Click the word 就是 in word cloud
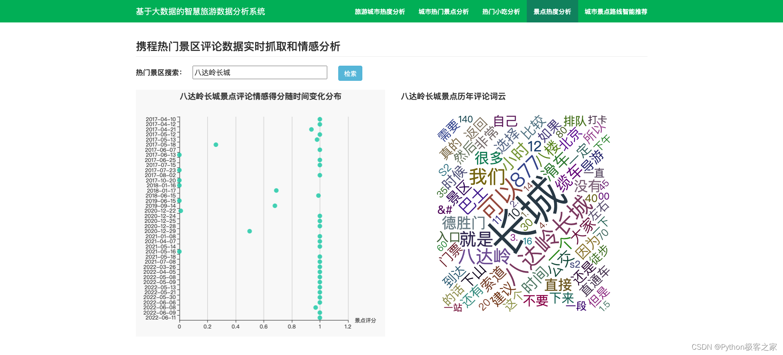This screenshot has width=783, height=355. pyautogui.click(x=476, y=240)
